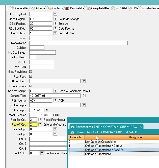Viewport: 159px width, 168px height.
Task: Toggle the Frais Annexes checkbox
Action: (x=31, y=86)
